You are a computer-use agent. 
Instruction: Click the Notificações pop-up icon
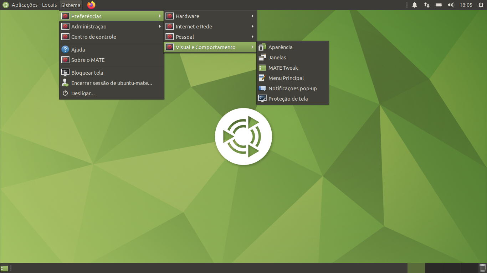262,89
